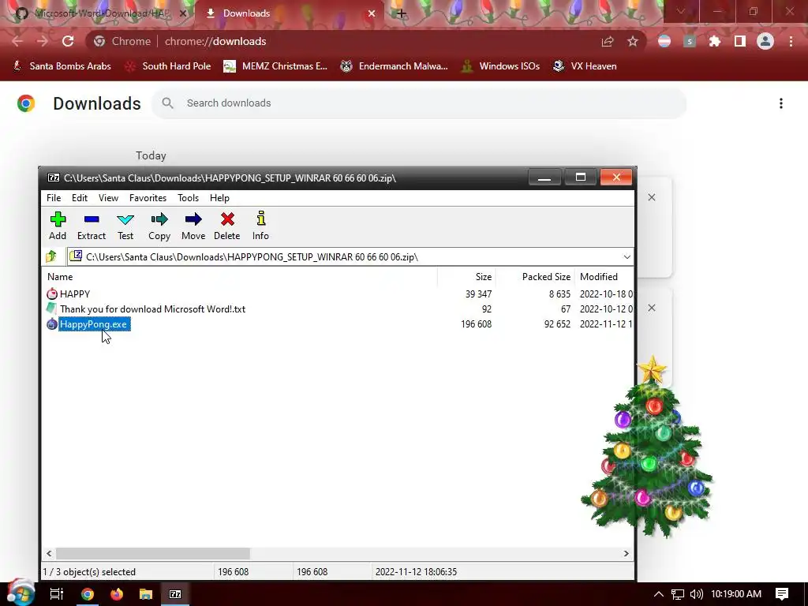808x606 pixels.
Task: Show hidden system tray icons
Action: click(659, 594)
